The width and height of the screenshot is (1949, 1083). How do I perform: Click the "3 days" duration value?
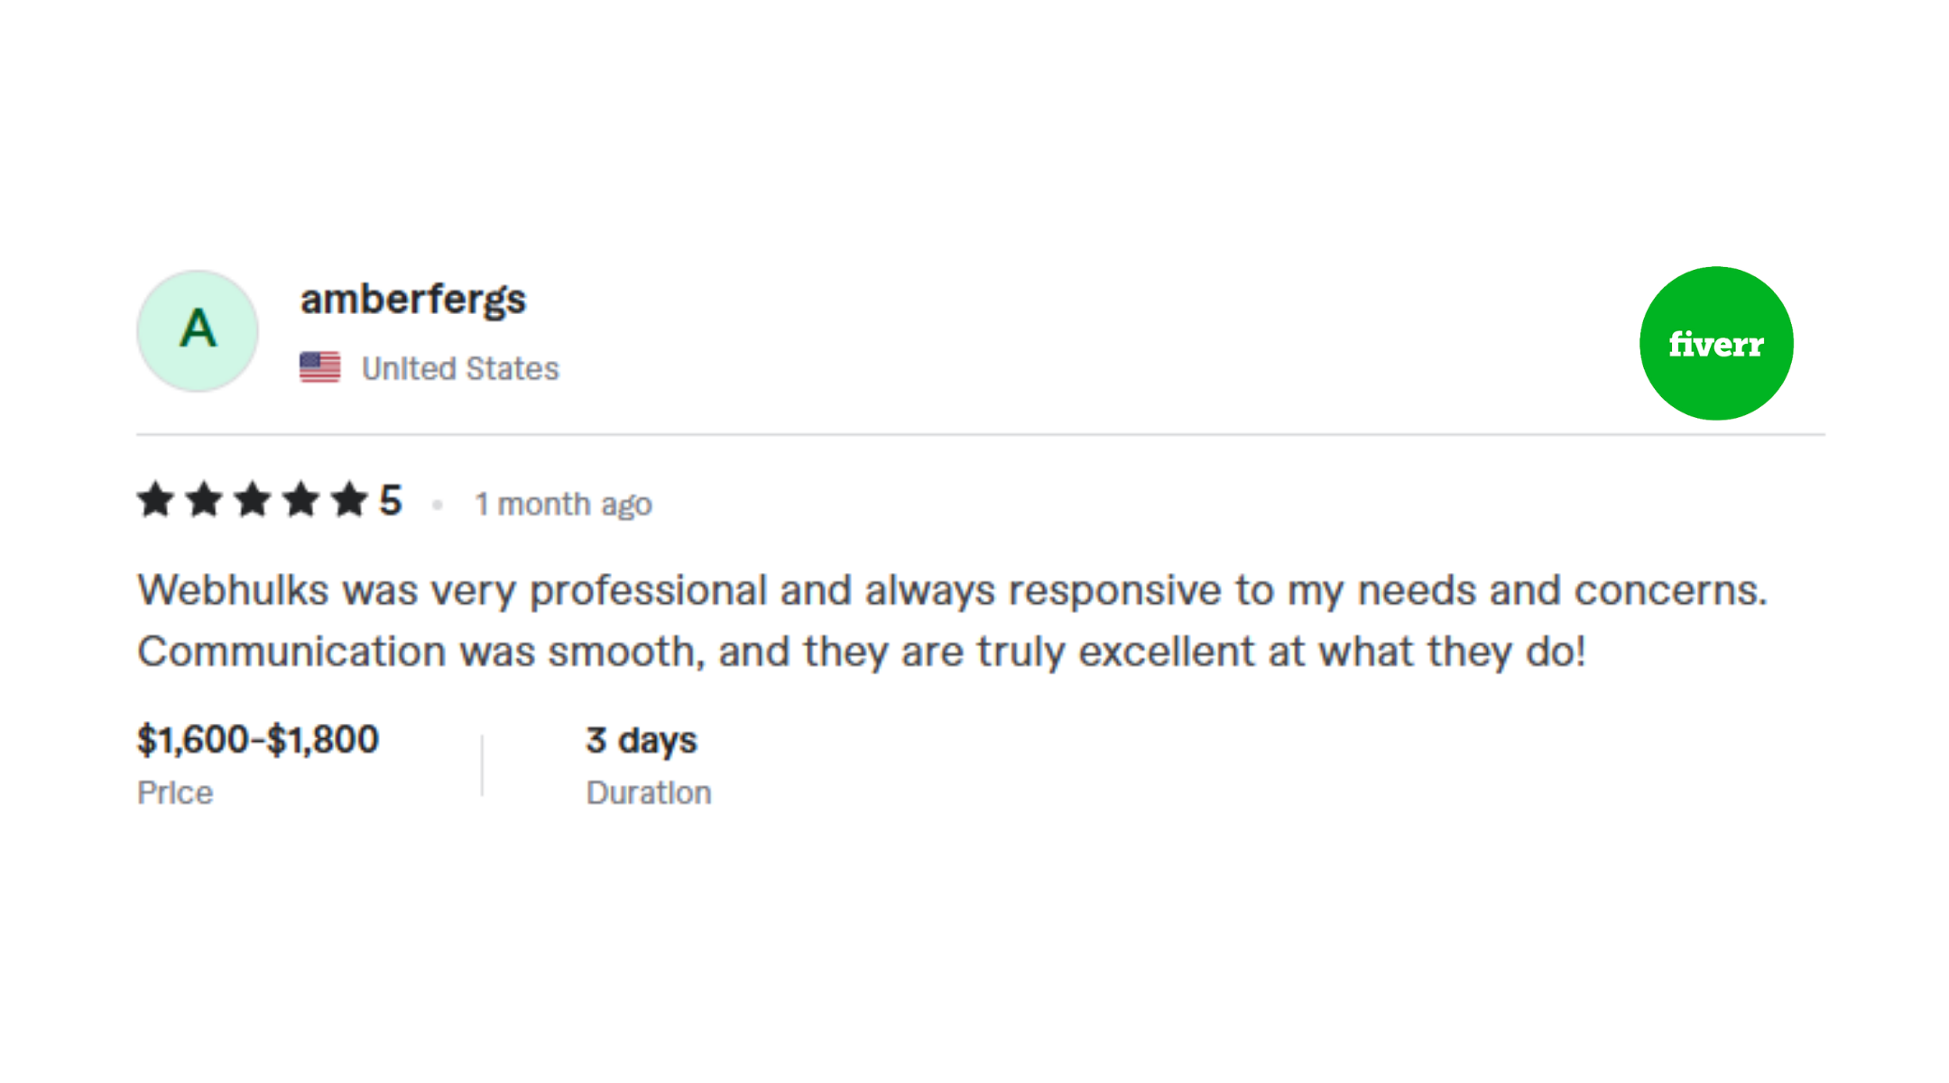[642, 741]
